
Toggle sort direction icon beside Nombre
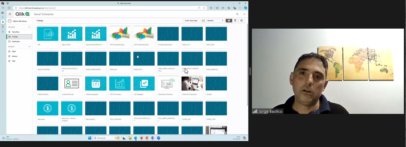(x=203, y=21)
